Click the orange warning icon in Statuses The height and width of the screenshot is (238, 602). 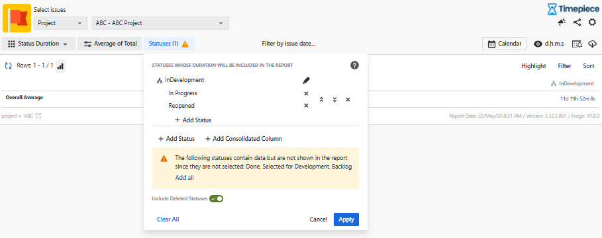pyautogui.click(x=185, y=44)
